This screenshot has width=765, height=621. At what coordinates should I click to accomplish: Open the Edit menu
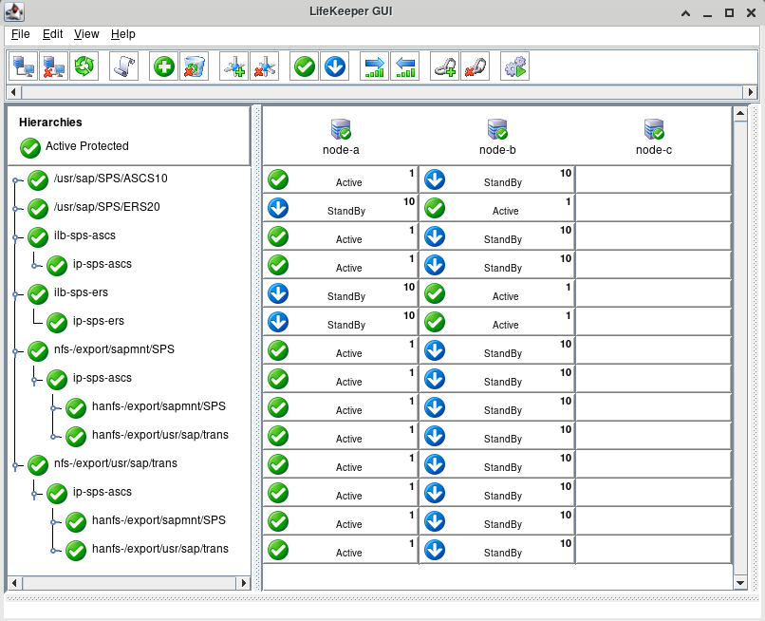point(53,34)
